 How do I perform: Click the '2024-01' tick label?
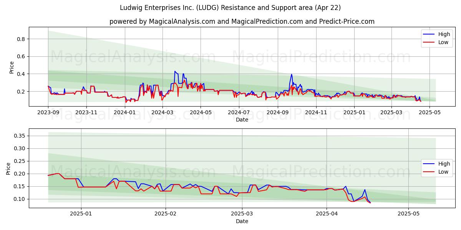pyautogui.click(x=124, y=112)
